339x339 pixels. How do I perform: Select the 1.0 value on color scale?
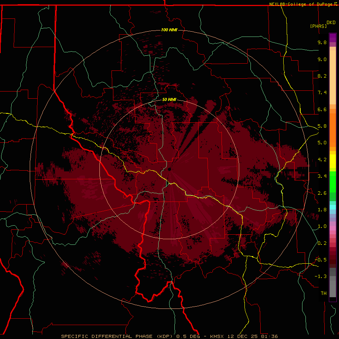[322, 226]
